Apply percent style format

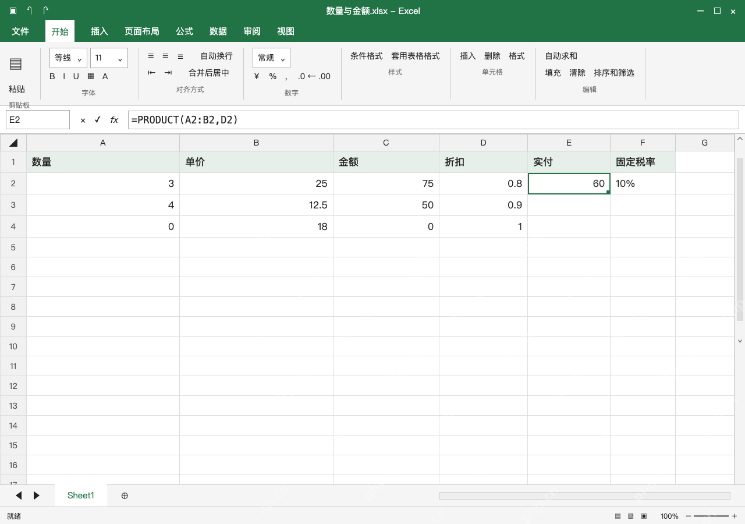(x=272, y=76)
